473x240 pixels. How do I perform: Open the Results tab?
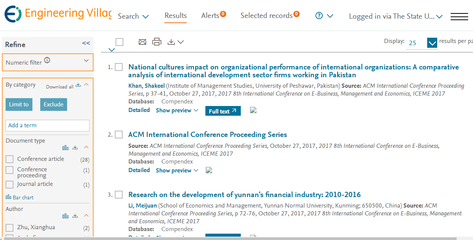[176, 16]
